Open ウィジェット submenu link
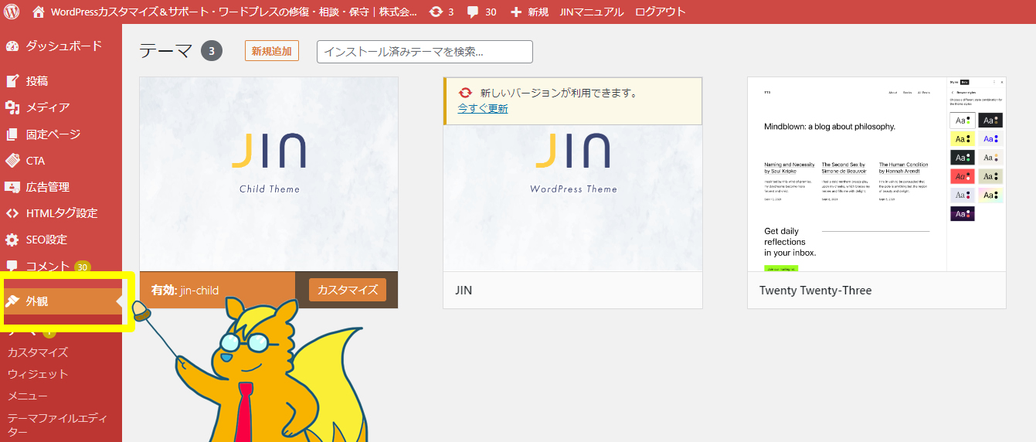The height and width of the screenshot is (442, 1036). coord(38,374)
